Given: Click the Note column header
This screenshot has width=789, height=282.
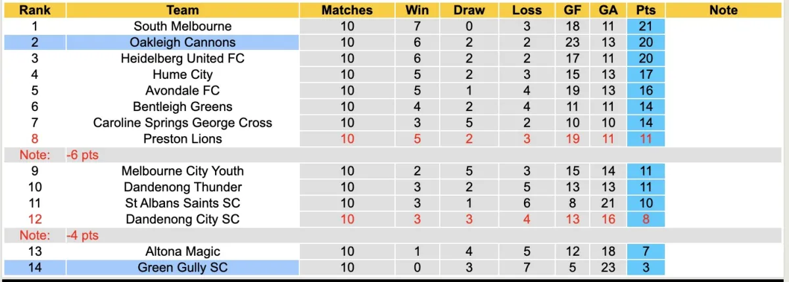Looking at the screenshot, I should (x=723, y=10).
